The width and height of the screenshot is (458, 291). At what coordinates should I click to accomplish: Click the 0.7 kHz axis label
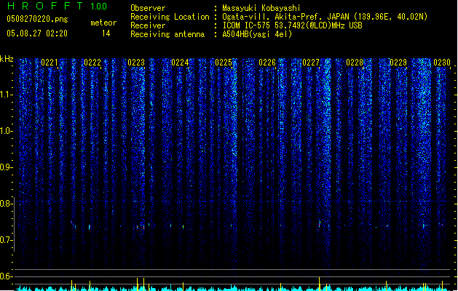tap(7, 240)
